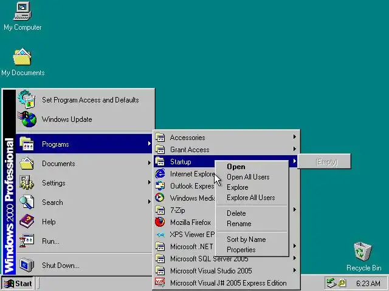Click the Documents folder icon in Start menu
The height and width of the screenshot is (291, 389).
(x=27, y=163)
